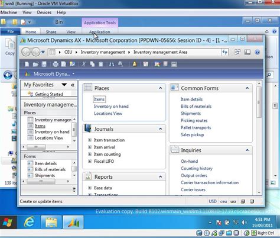
Task: Open the VirtualBox View menu
Action: (x=27, y=12)
